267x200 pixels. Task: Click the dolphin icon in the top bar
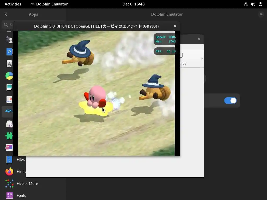click(x=32, y=4)
